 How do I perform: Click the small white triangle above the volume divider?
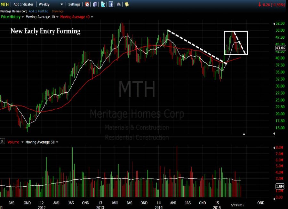coord(244,134)
